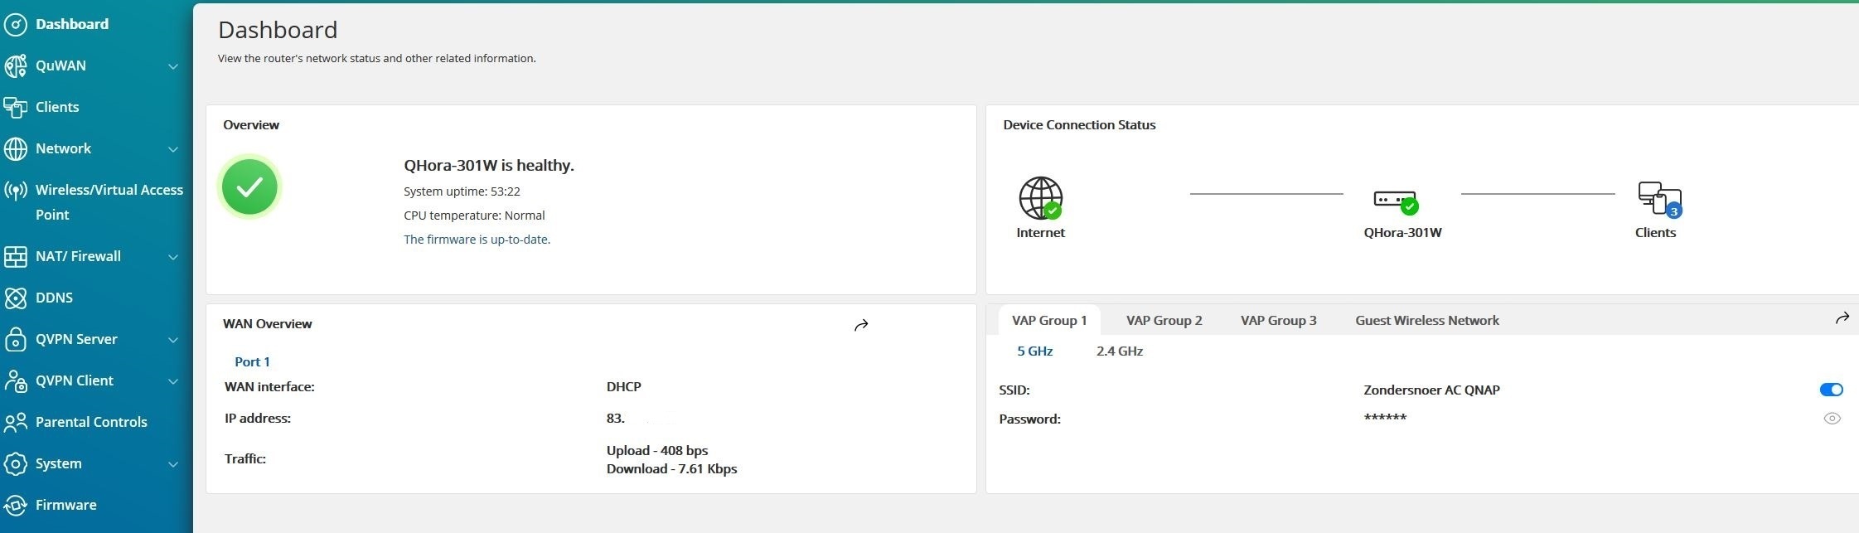The image size is (1859, 533).
Task: Select the Port 1 WAN tab
Action: click(x=252, y=361)
